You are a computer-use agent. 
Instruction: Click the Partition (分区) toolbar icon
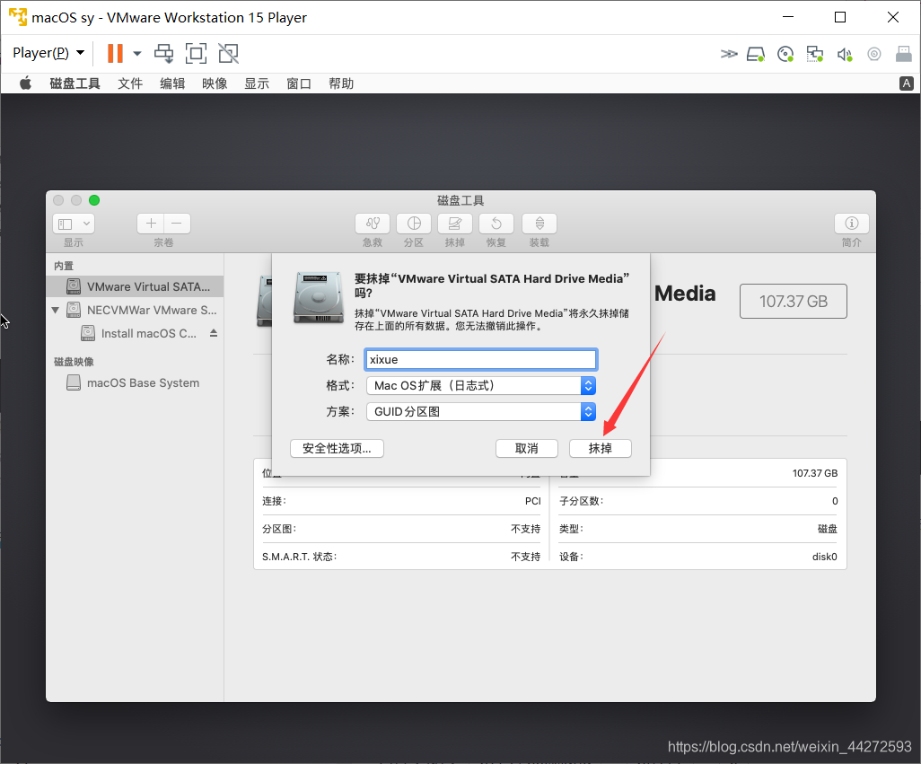(414, 224)
